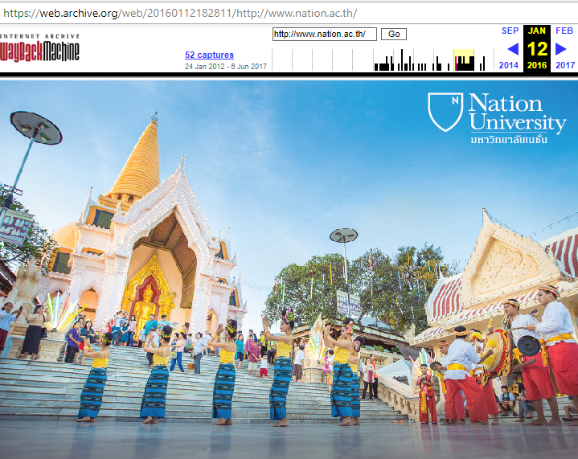Click the Wayback Machine logo
Viewport: 578px width, 459px height.
(x=40, y=49)
